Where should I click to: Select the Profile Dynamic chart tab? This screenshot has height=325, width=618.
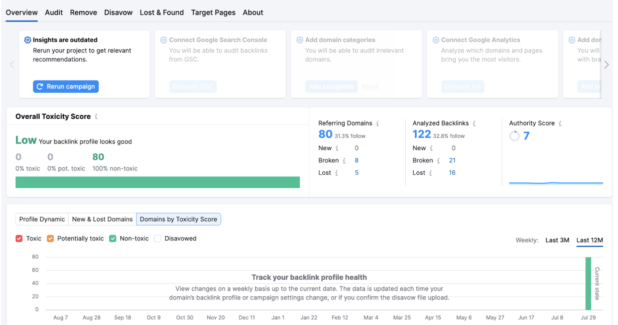pyautogui.click(x=42, y=219)
